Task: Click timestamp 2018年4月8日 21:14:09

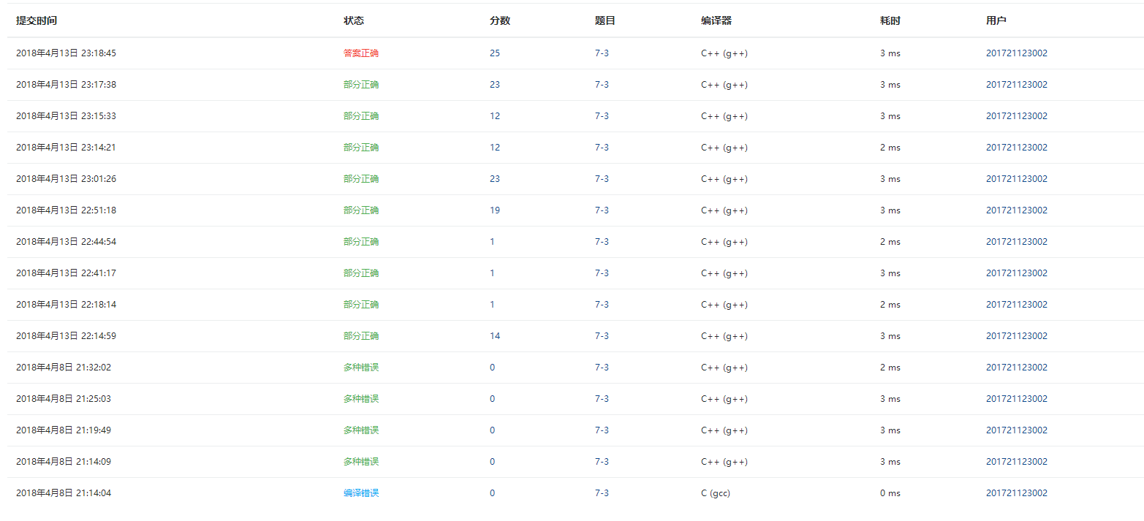Action: (x=64, y=462)
